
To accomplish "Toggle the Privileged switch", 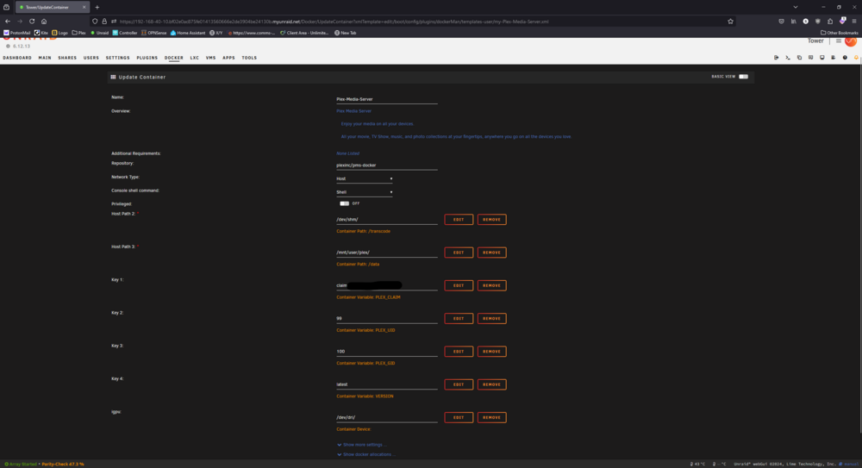I will 344,203.
